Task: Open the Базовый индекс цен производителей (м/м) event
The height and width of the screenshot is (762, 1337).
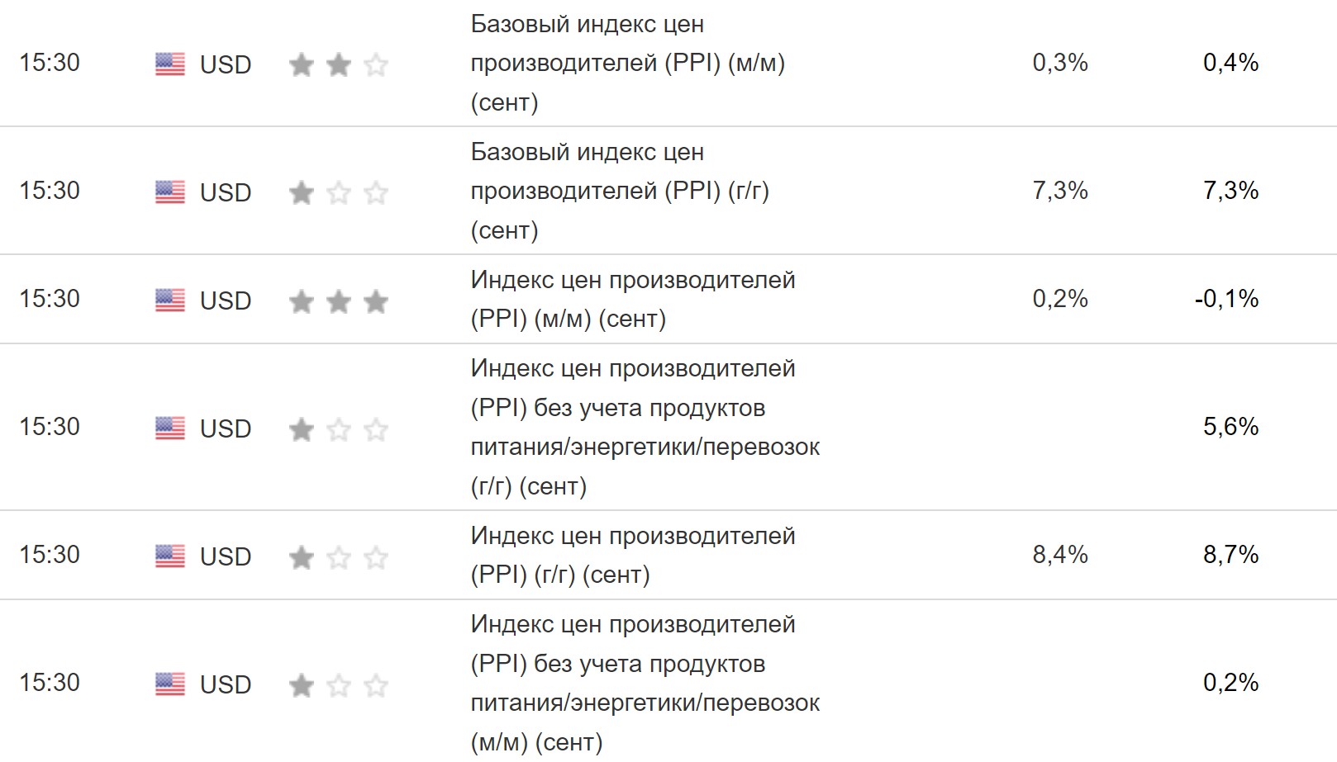Action: tap(627, 63)
